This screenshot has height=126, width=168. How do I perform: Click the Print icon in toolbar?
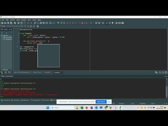tap(15, 23)
